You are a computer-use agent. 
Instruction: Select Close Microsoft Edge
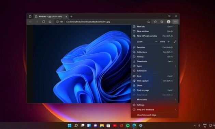(x=155, y=115)
